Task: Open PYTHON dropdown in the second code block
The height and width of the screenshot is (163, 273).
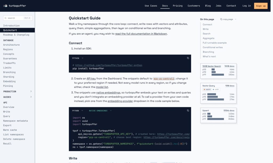Action: (78, 111)
